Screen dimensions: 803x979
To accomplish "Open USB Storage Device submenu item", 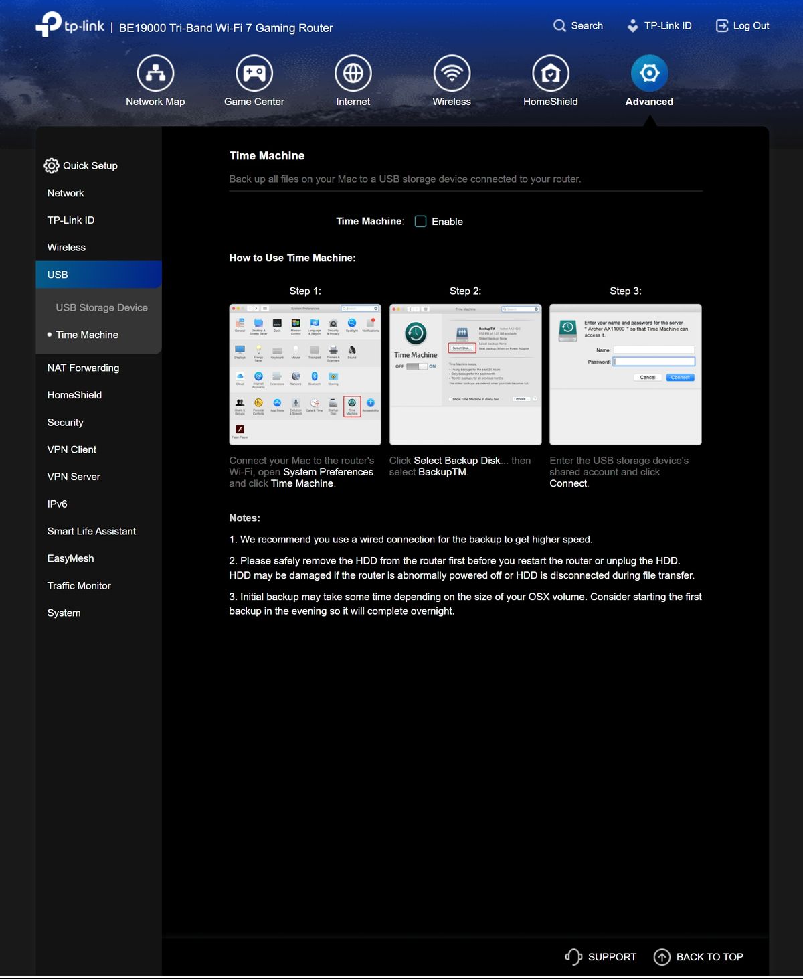I will click(102, 307).
